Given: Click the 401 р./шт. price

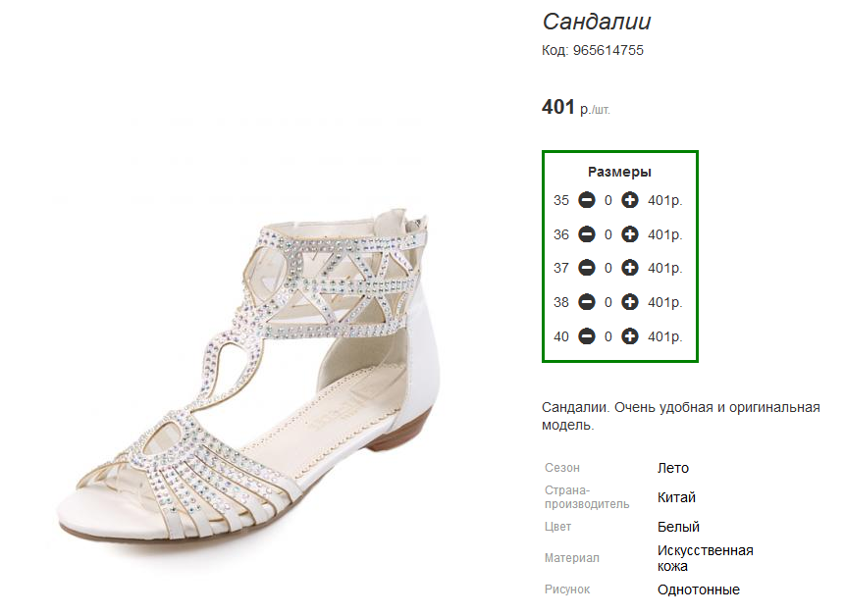Looking at the screenshot, I should point(575,107).
